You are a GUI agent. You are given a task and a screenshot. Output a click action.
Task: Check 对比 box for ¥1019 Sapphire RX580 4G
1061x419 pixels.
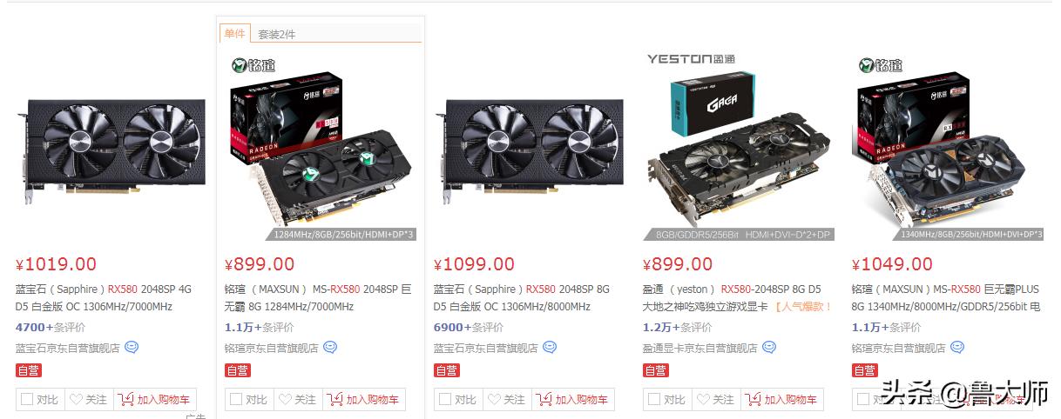click(41, 399)
